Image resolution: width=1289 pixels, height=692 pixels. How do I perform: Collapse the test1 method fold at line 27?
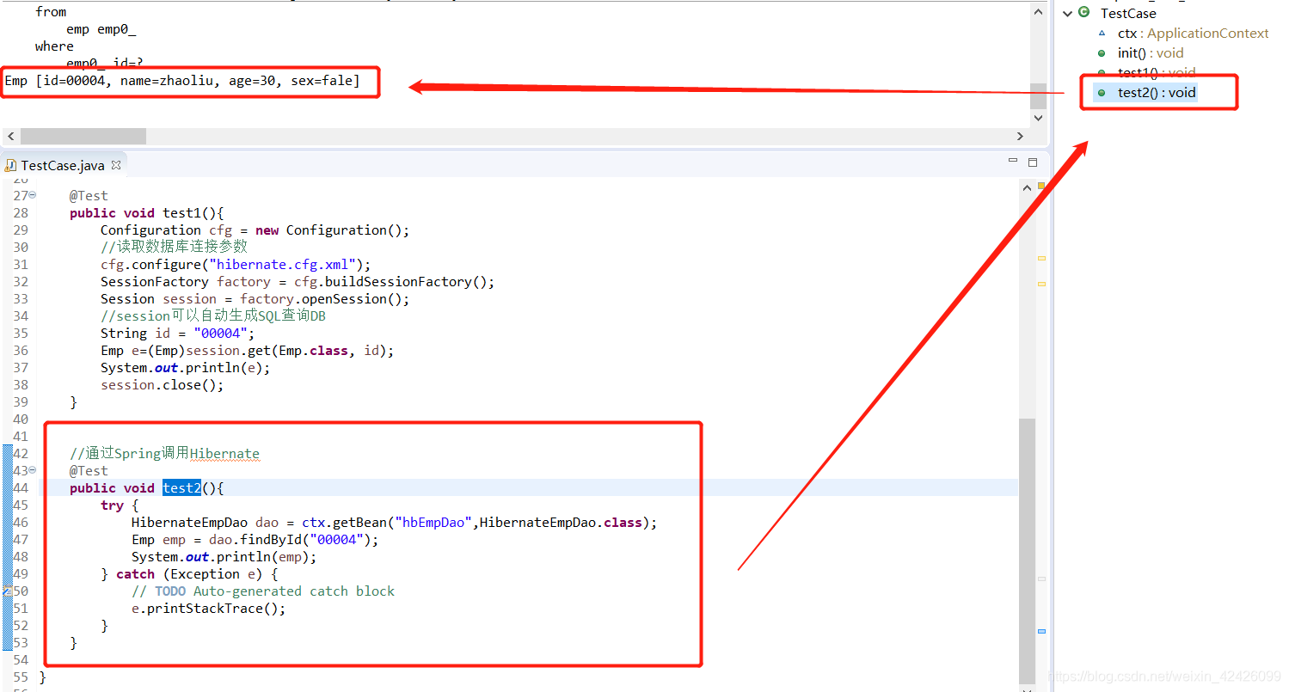(x=33, y=195)
